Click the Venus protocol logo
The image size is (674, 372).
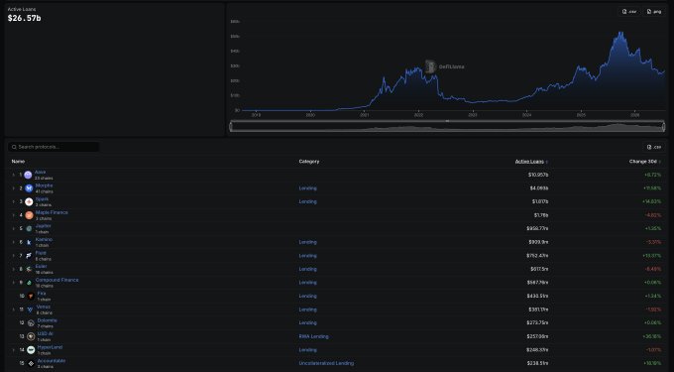30,310
